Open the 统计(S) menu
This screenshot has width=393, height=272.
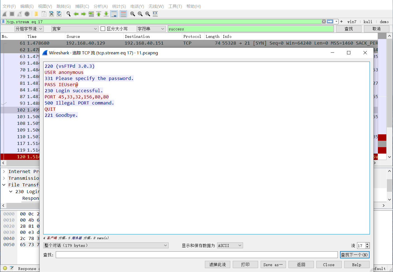click(x=119, y=6)
